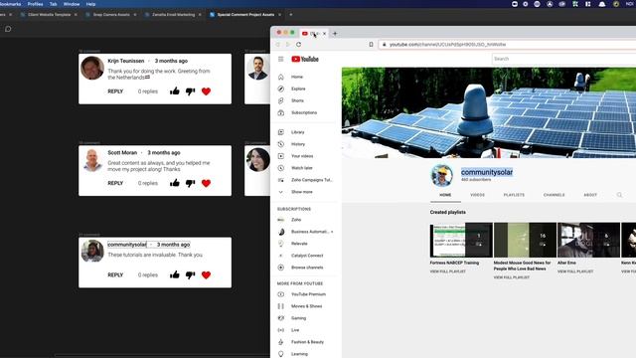Click Browse channels plus icon

click(x=280, y=268)
